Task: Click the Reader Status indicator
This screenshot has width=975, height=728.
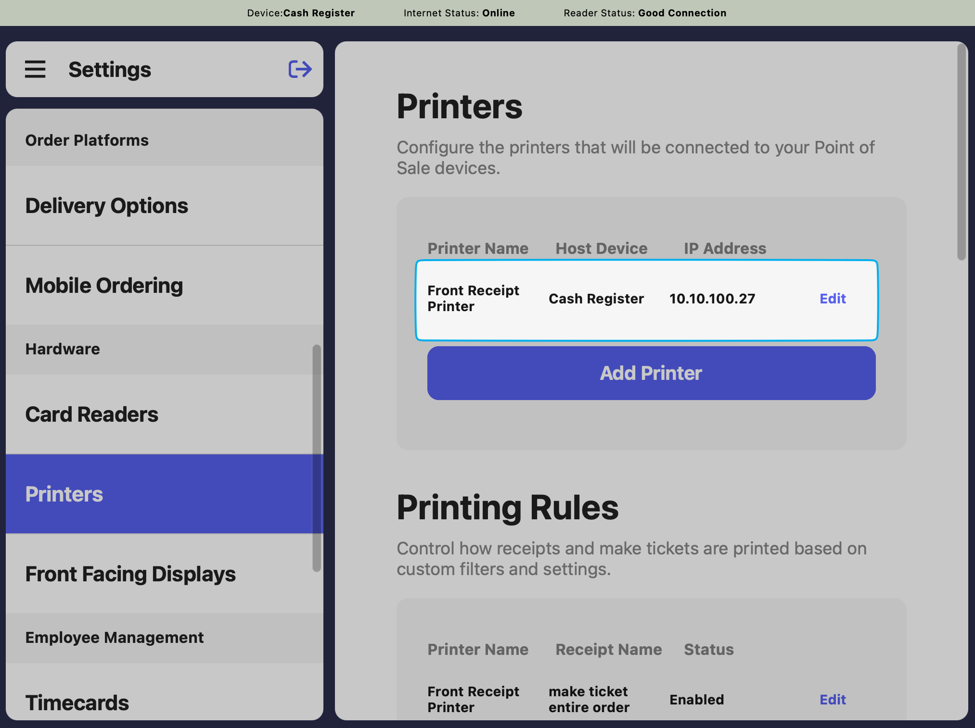Action: tap(645, 13)
